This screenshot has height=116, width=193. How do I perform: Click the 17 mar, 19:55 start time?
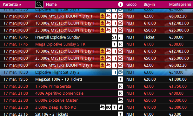point(16,79)
